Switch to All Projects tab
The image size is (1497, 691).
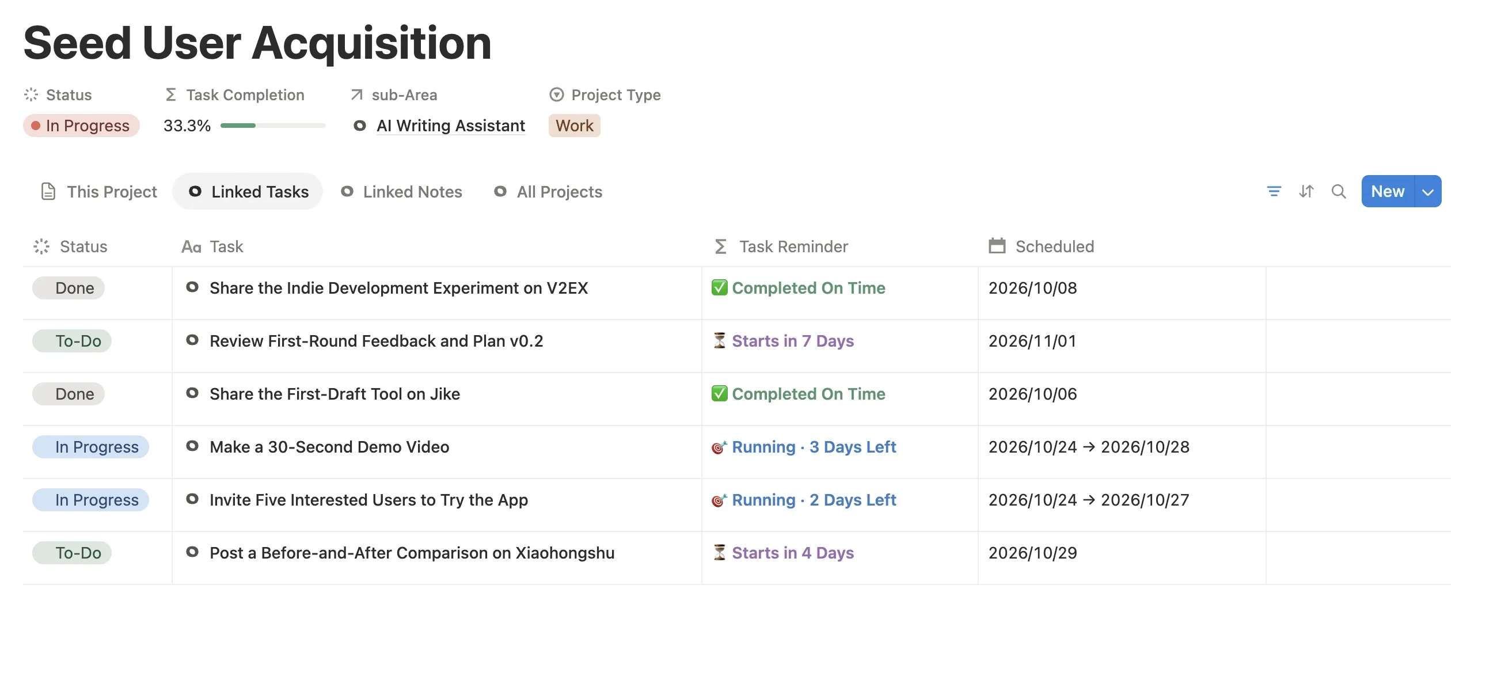pyautogui.click(x=548, y=191)
